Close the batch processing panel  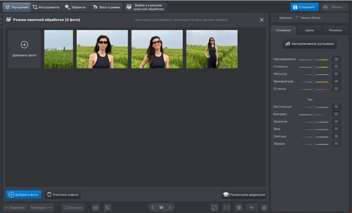262,20
